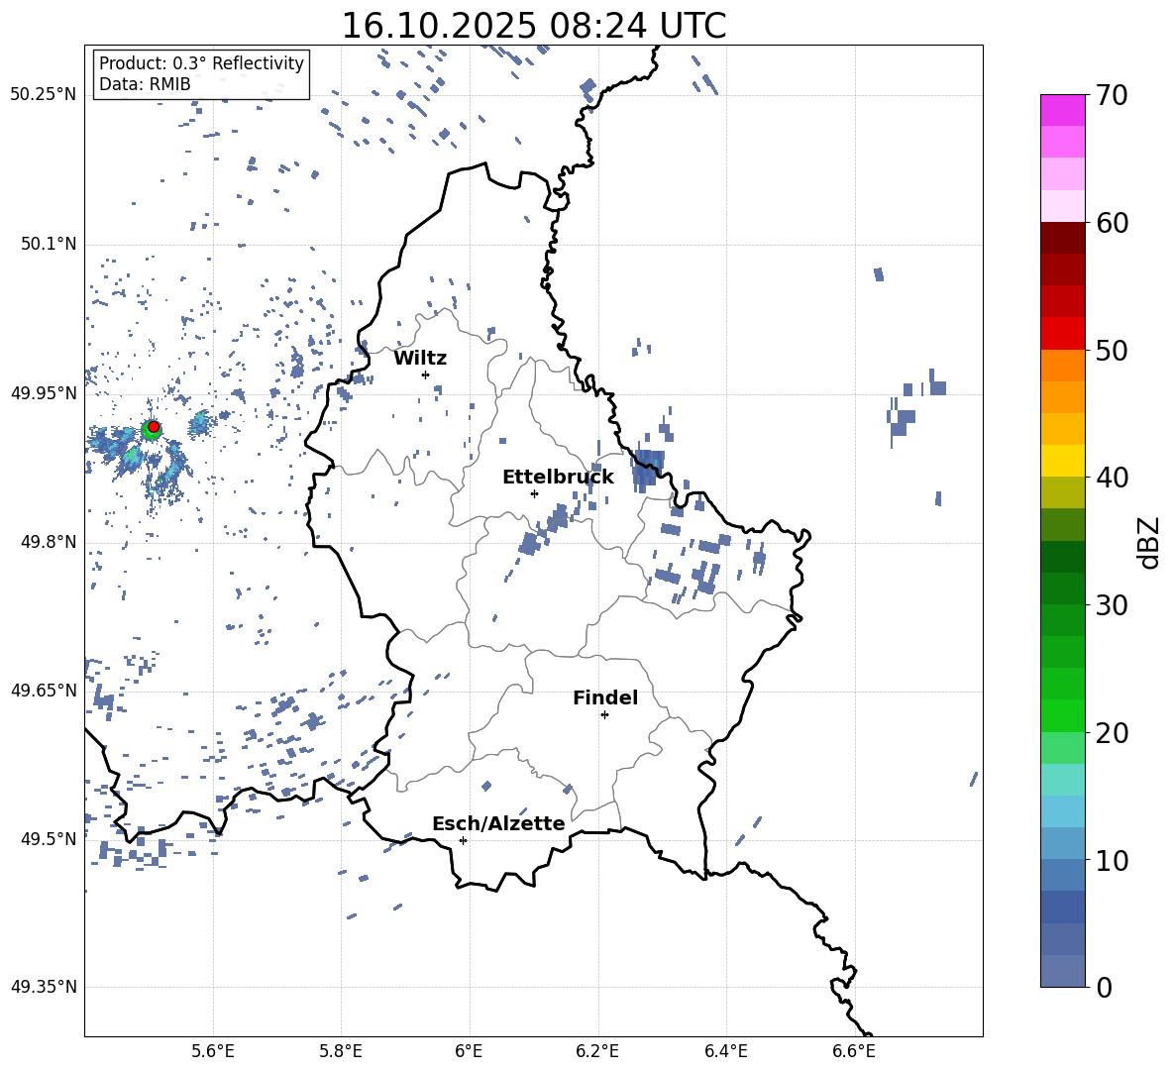1173x1071 pixels.
Task: Click the 50.25°N latitude tick label
Action: pyautogui.click(x=43, y=95)
